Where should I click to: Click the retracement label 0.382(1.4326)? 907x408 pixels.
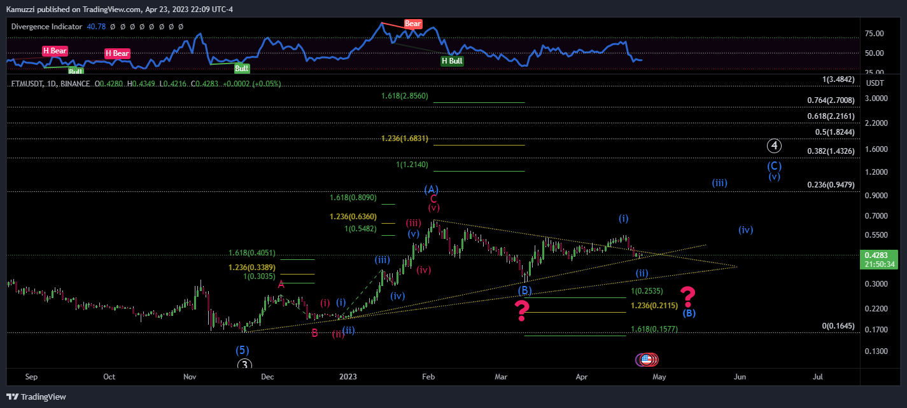(831, 151)
